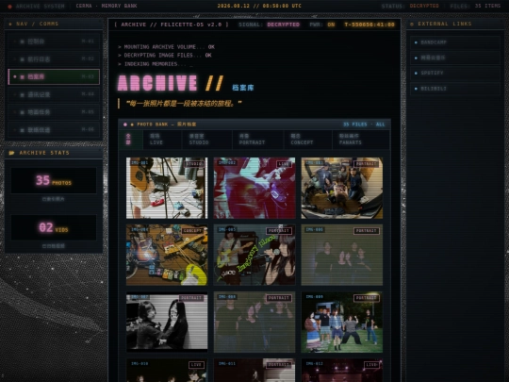Open thumbnail IMG-008 faded group portrait
The image size is (509, 382).
click(254, 323)
